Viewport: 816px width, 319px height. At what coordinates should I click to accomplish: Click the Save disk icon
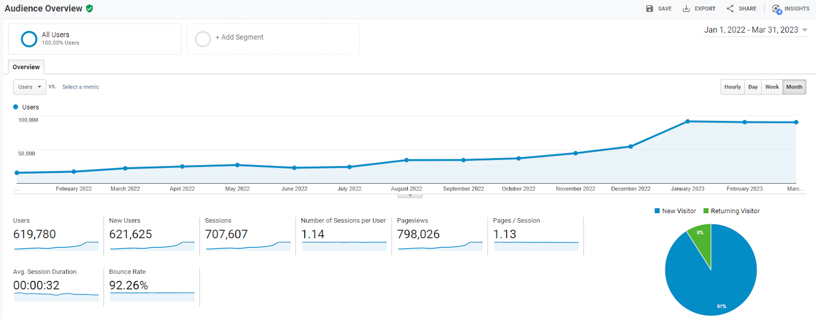pos(649,9)
